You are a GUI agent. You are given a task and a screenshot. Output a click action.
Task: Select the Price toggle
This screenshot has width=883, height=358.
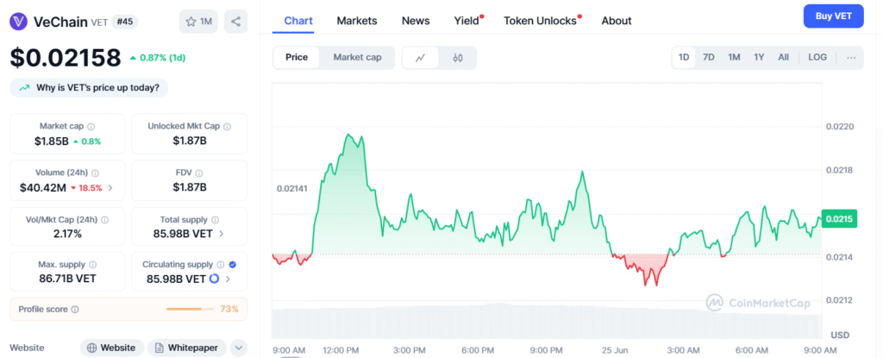coord(297,58)
